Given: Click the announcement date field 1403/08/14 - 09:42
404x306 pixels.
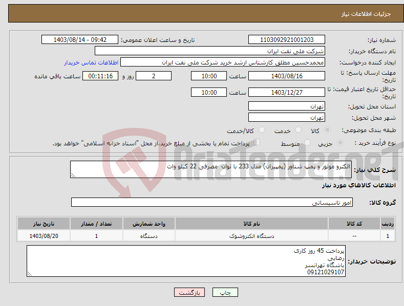Looking at the screenshot, I should point(80,40).
